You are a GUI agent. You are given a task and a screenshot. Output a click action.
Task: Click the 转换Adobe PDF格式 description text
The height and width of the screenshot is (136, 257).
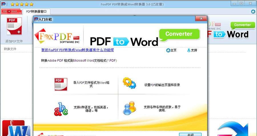79,61
